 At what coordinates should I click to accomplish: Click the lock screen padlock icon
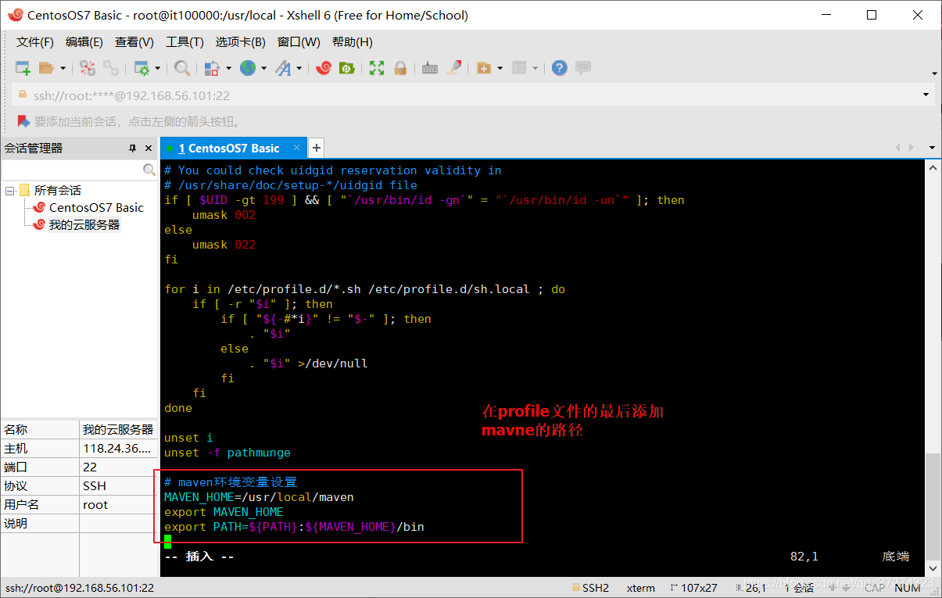click(400, 68)
